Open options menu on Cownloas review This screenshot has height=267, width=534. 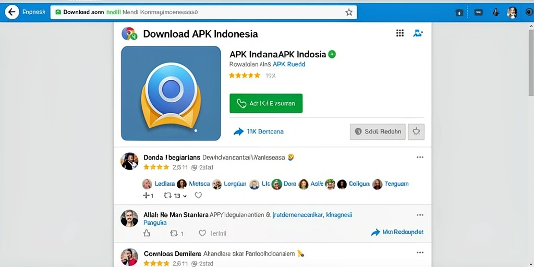(420, 252)
